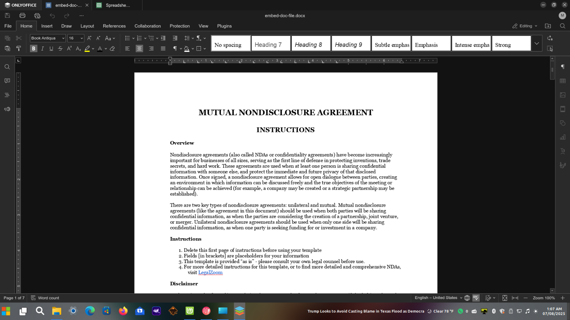Click the Word count button
Image resolution: width=570 pixels, height=320 pixels.
(45, 298)
